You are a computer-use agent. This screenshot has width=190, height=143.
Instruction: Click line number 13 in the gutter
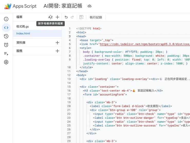(69, 79)
